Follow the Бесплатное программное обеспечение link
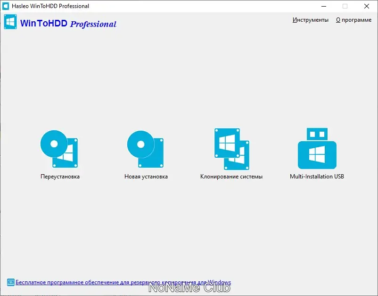378x296 pixels. point(123,282)
